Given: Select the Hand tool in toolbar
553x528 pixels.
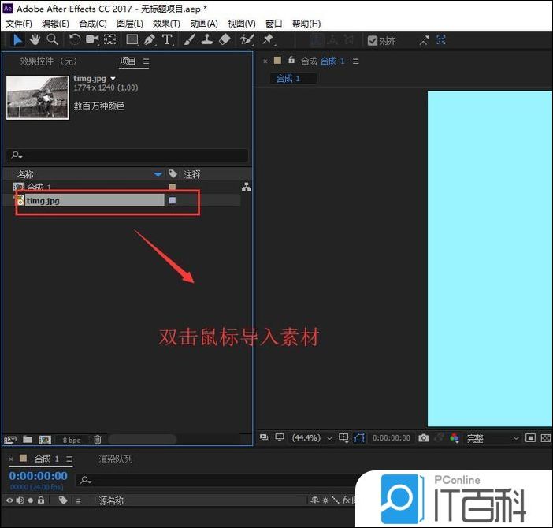Looking at the screenshot, I should coord(35,39).
